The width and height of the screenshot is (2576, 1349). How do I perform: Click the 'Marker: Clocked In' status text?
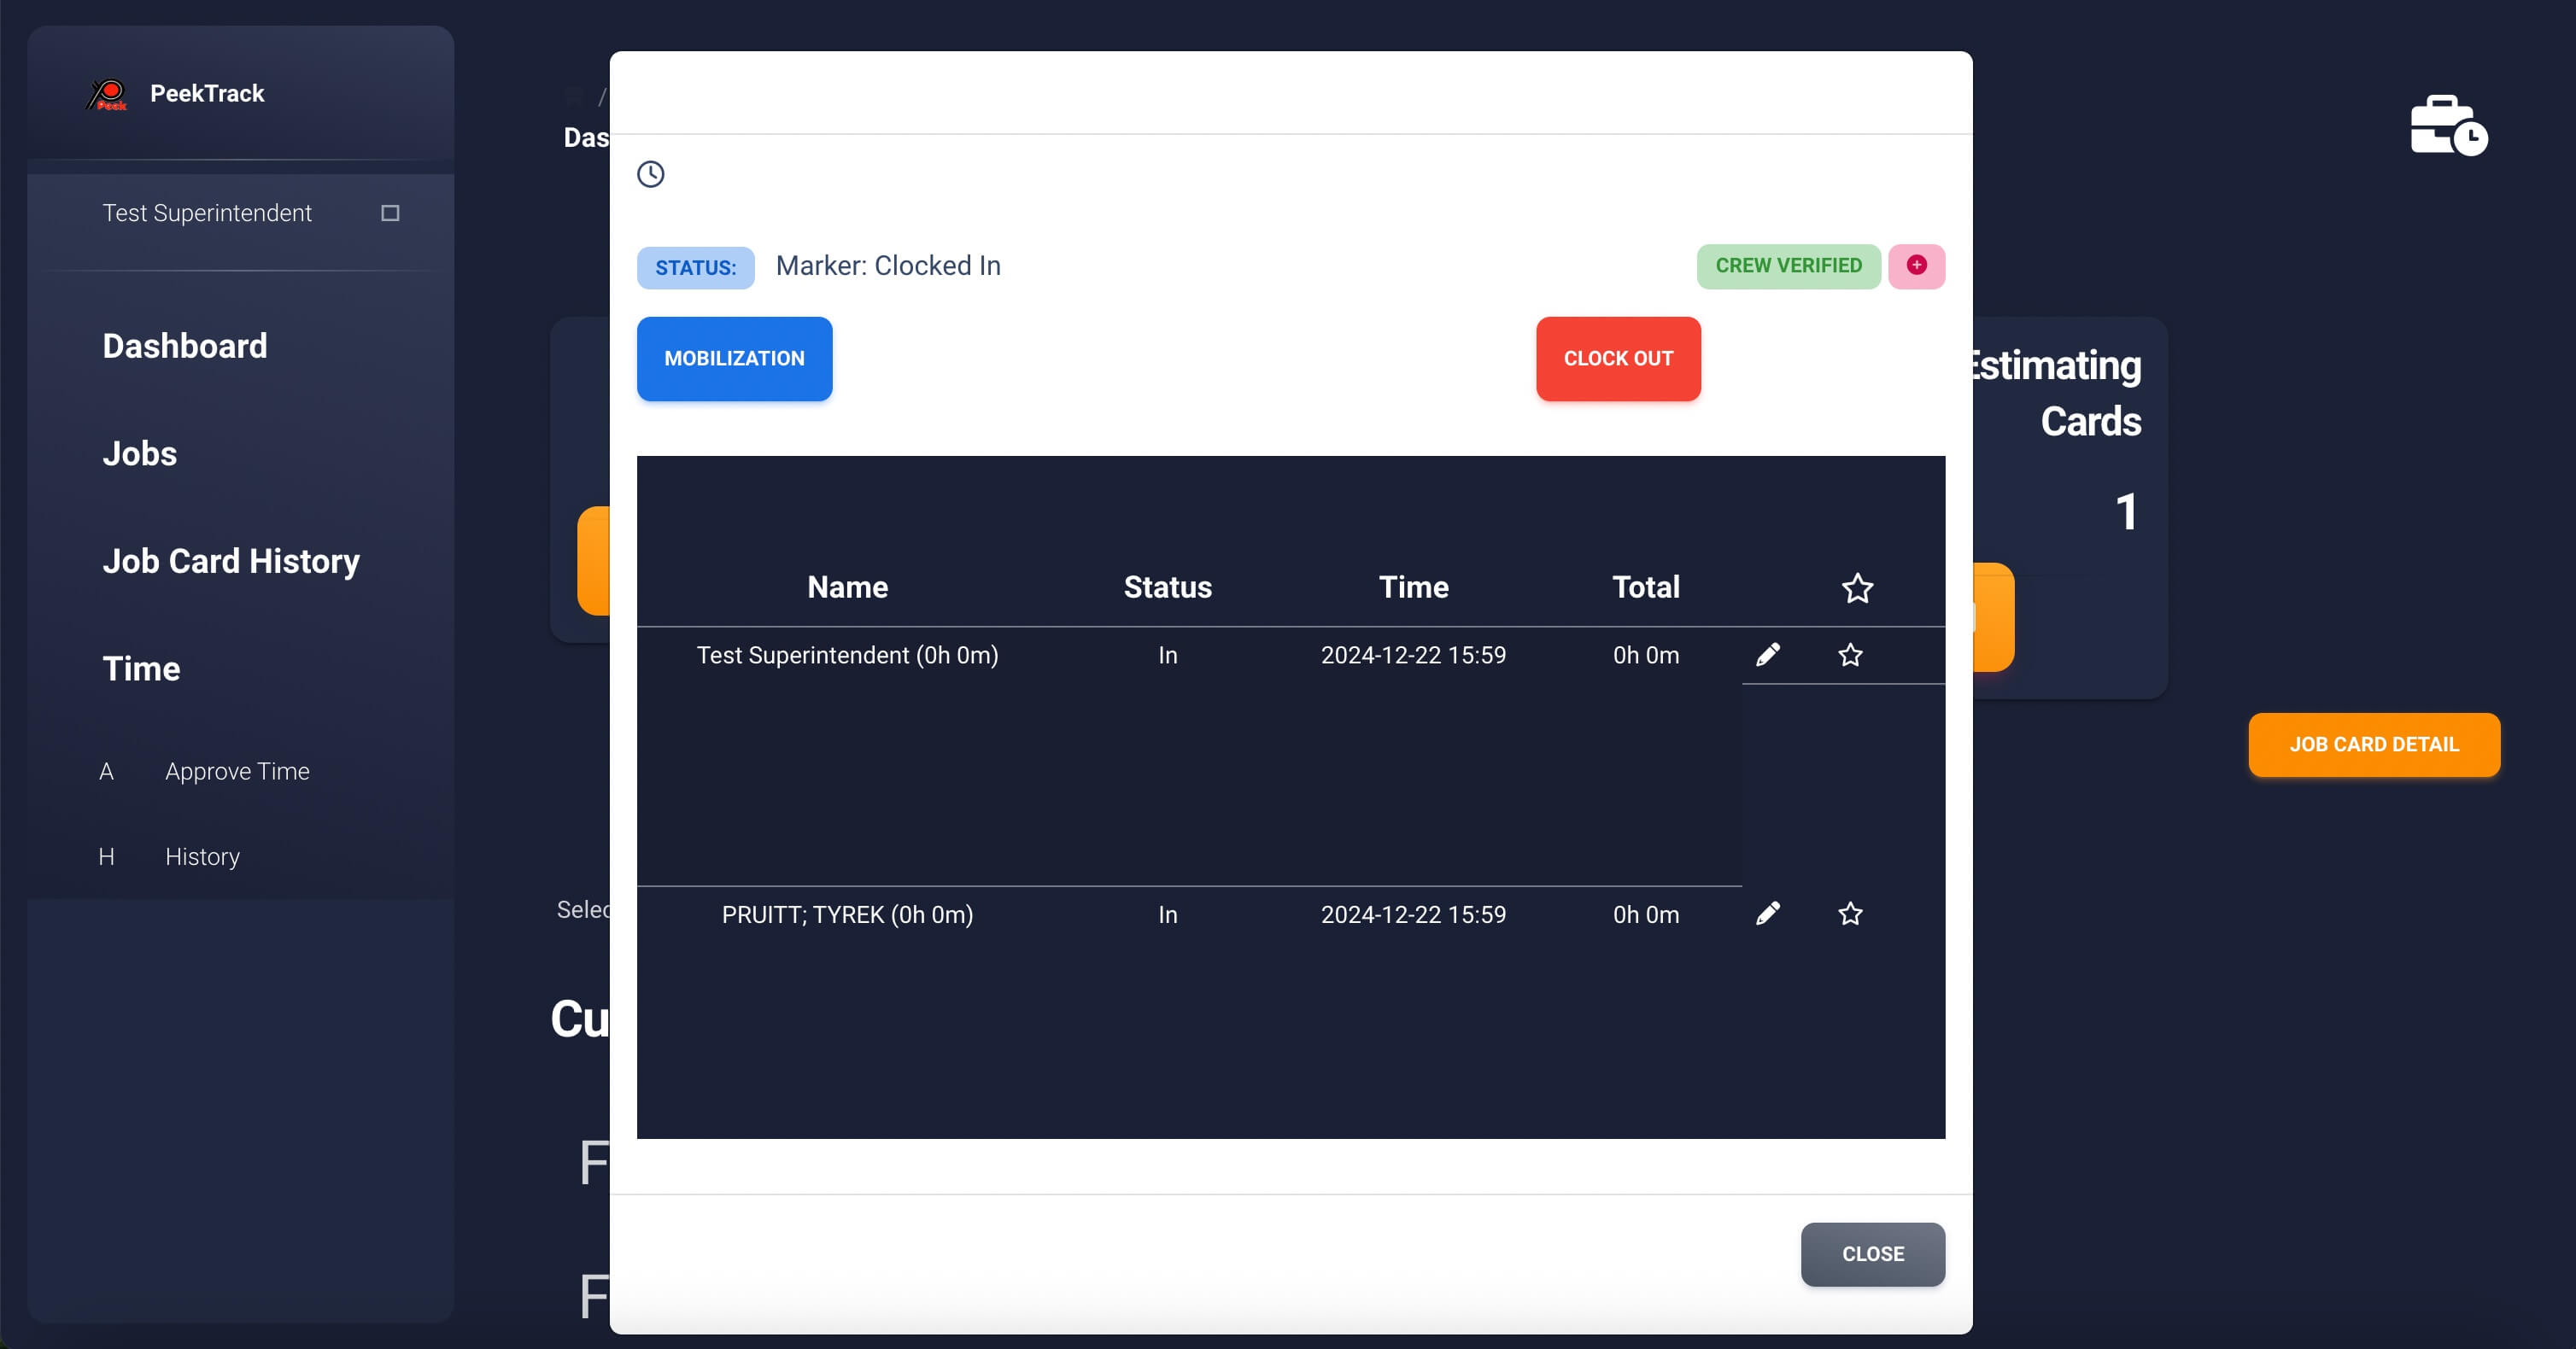pos(888,266)
